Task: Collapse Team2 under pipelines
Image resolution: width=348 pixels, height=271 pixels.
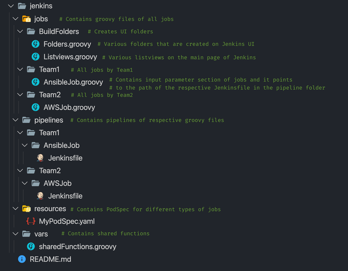Action: pos(20,170)
